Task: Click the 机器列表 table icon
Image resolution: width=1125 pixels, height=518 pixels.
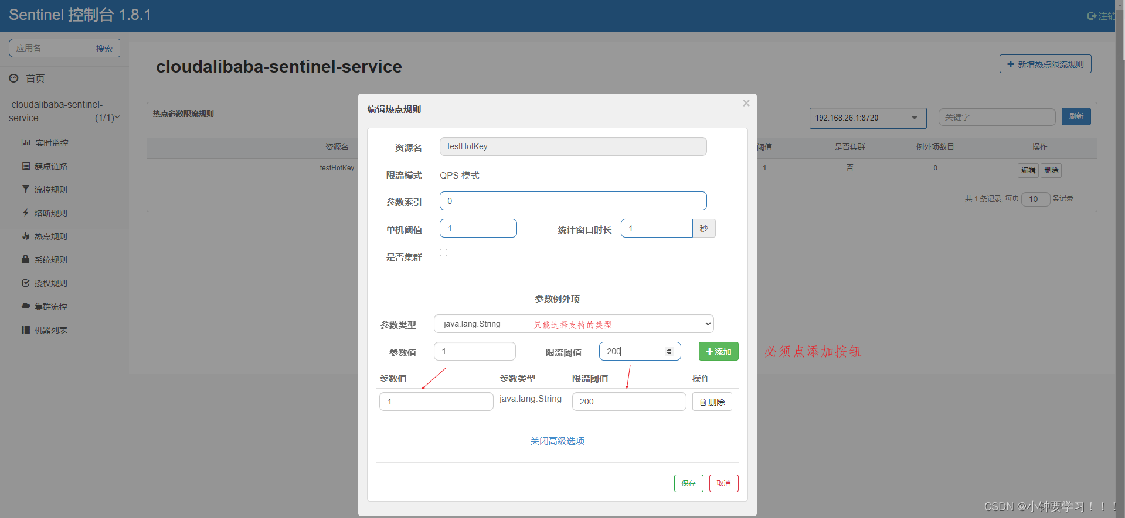Action: pos(26,330)
